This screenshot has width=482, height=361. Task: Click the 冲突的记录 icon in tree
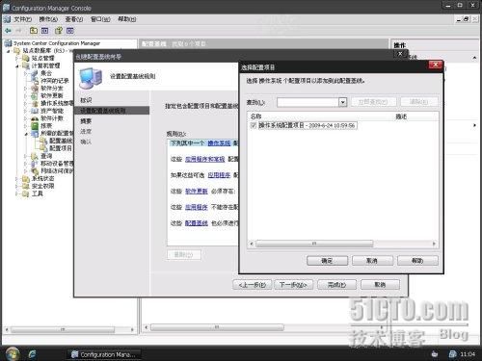click(35, 81)
